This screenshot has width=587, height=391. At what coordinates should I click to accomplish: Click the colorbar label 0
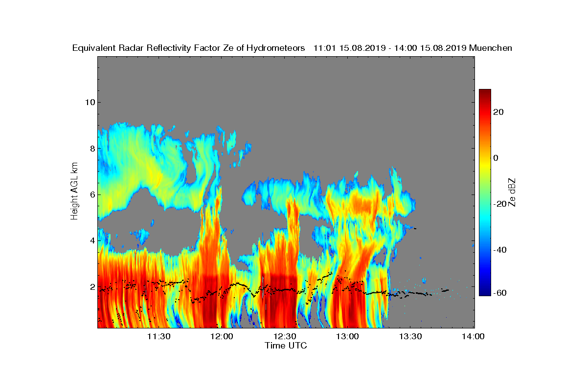[496, 158]
